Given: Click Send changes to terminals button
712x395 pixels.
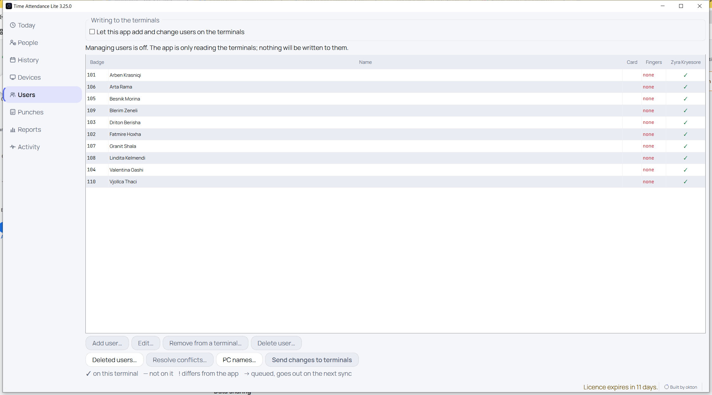Looking at the screenshot, I should pos(312,360).
